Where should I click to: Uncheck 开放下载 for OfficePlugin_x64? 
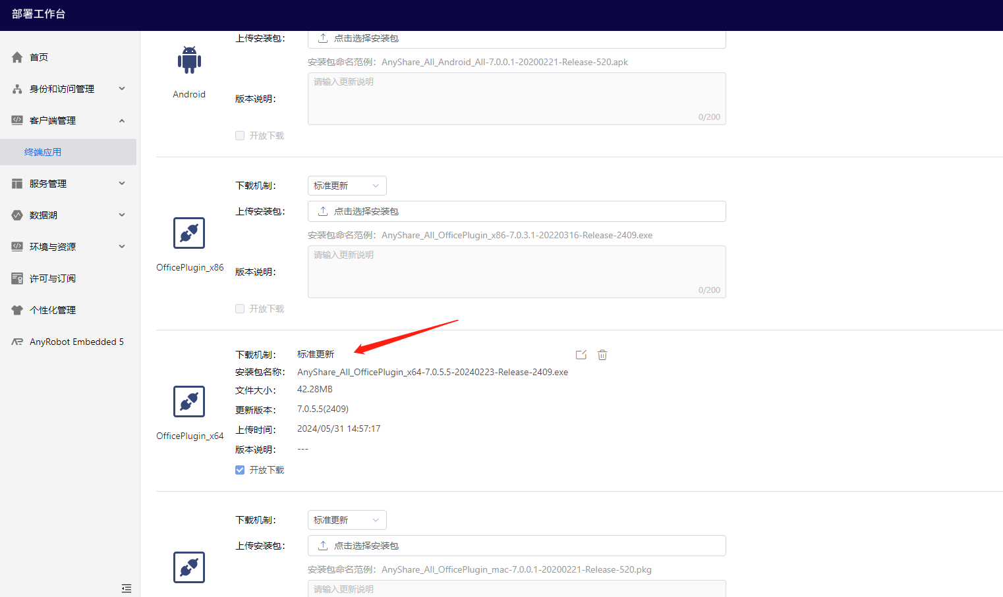240,470
